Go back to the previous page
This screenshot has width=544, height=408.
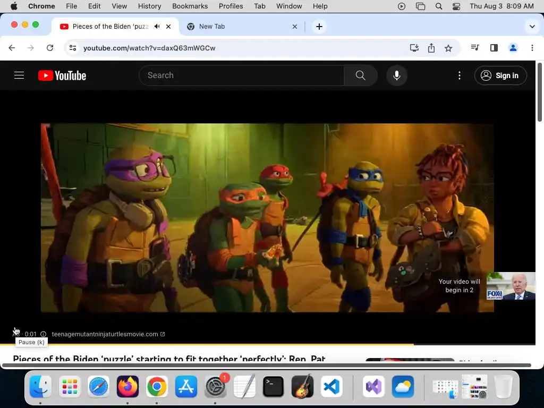click(x=12, y=48)
